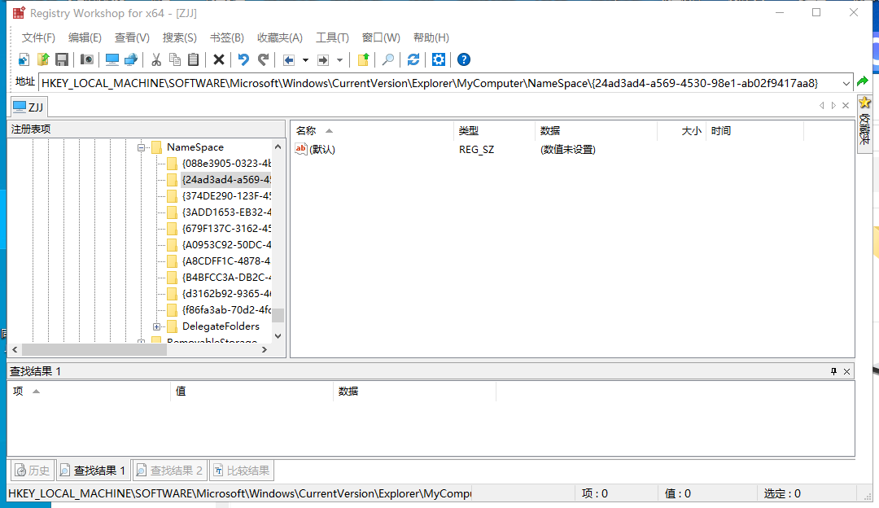Viewport: 879px width, 508px height.
Task: Open the 书签(B) menu
Action: [x=226, y=37]
